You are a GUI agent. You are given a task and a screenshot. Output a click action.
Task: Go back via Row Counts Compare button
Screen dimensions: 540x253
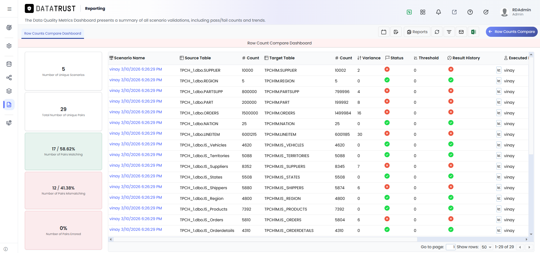[512, 31]
